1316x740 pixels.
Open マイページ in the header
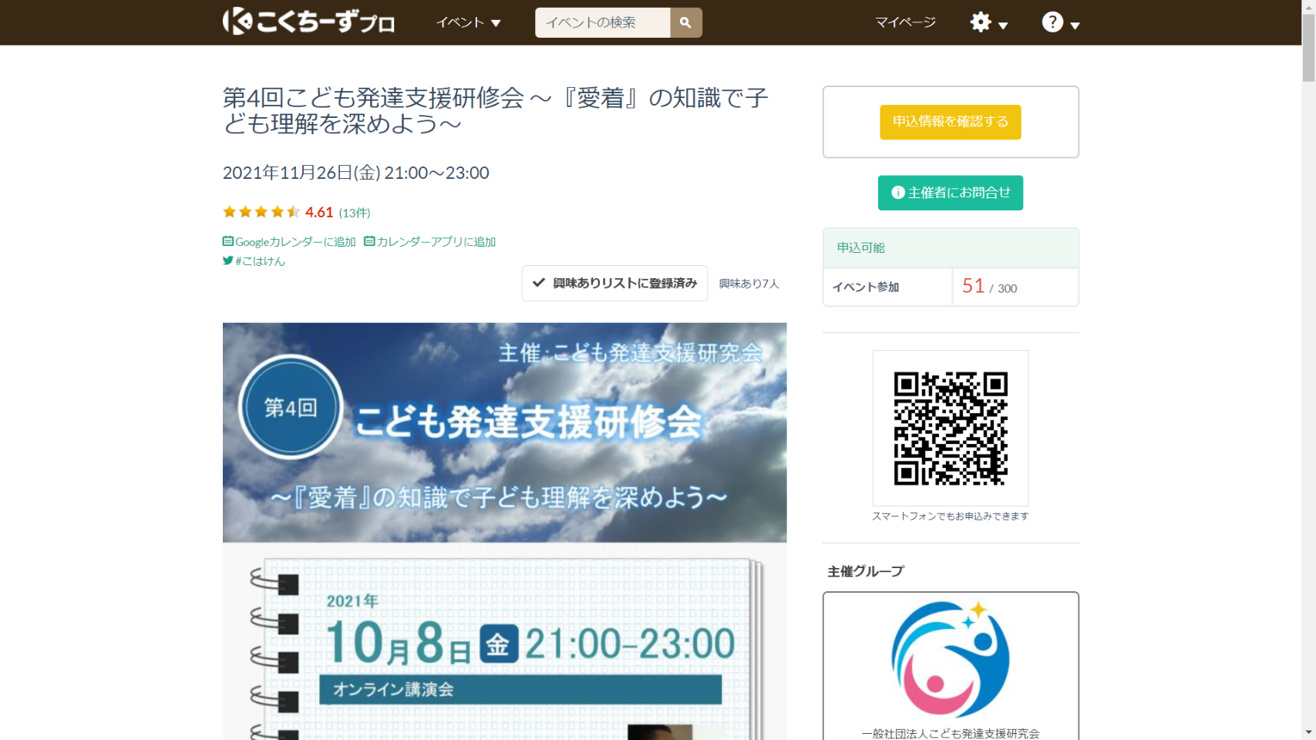click(x=904, y=22)
